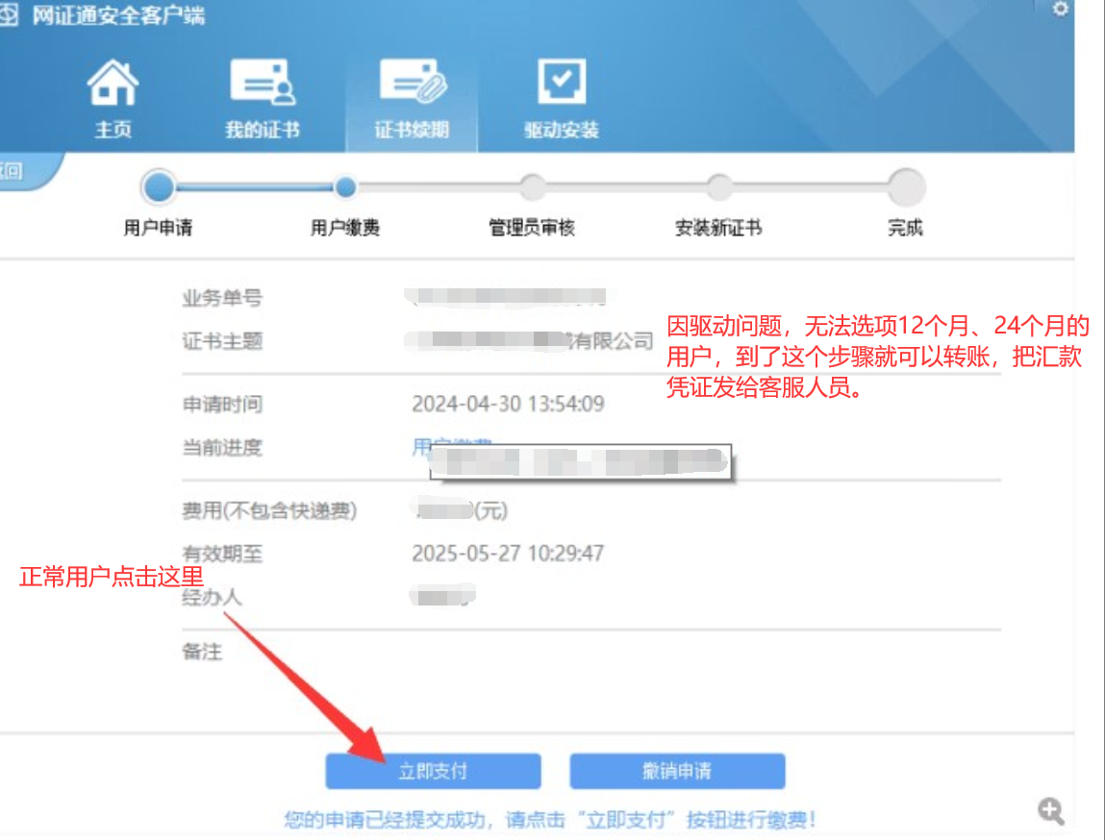Open the 驱动安装 driver install icon
1105x840 pixels.
coord(562,85)
